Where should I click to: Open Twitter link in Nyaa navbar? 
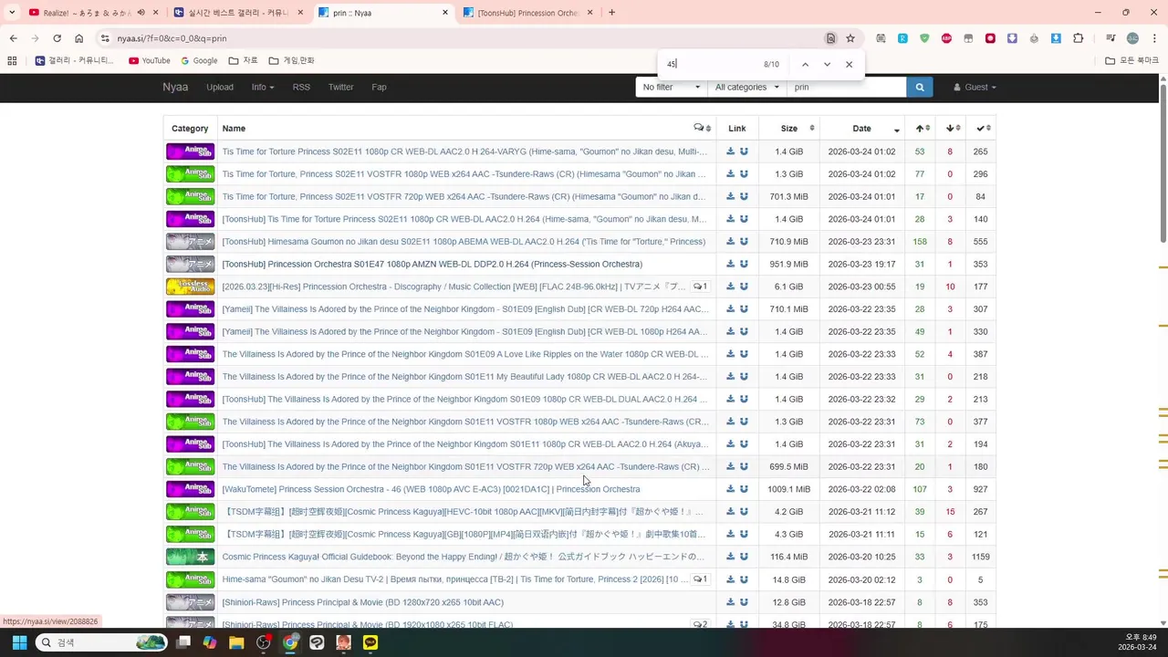(340, 87)
